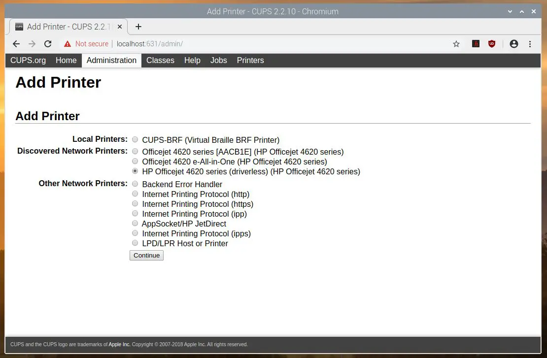Click the address bar showing localhost:631/admin/
Screen dimensions: 547x358
246,44
